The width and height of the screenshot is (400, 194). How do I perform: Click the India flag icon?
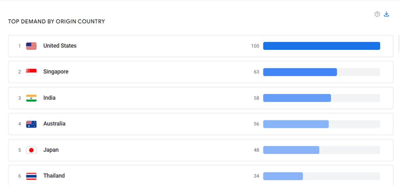click(31, 98)
